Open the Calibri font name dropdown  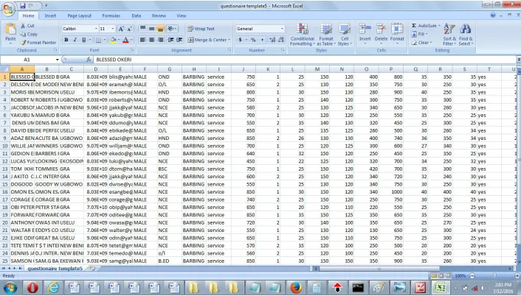pos(96,29)
